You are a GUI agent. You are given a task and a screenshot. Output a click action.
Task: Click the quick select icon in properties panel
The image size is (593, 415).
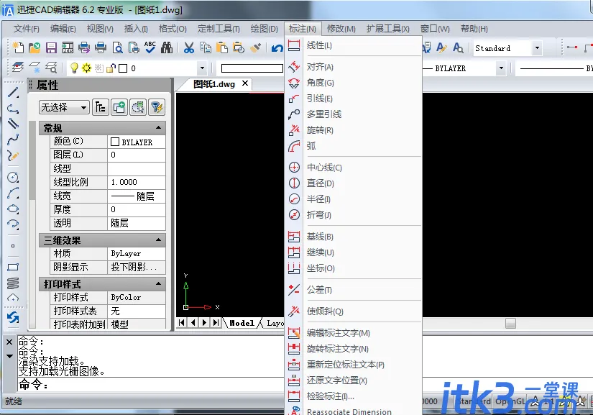pyautogui.click(x=138, y=107)
